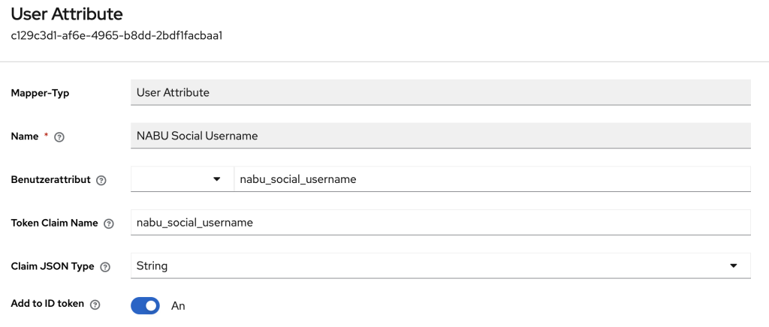This screenshot has width=769, height=327.
Task: Click the Benutzerattribut field label
Action: coord(50,180)
